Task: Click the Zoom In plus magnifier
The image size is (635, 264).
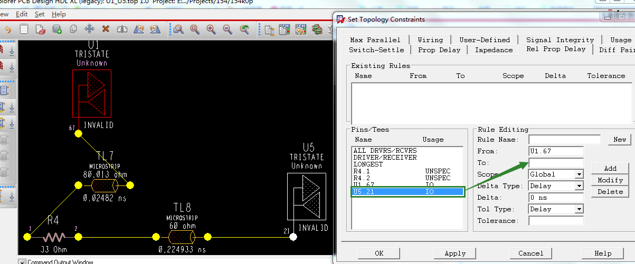Action: [211, 30]
